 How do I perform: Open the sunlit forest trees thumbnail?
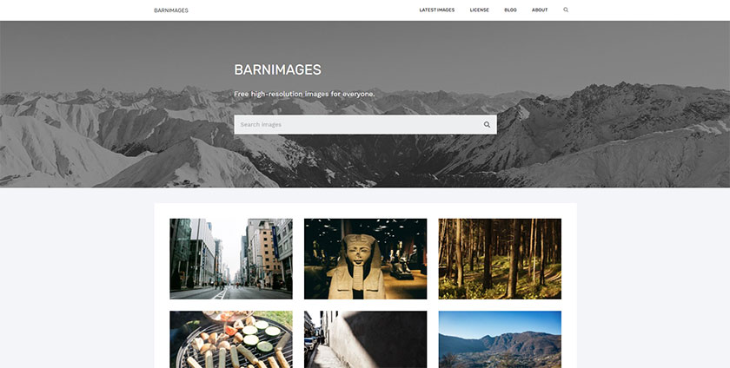coord(500,259)
